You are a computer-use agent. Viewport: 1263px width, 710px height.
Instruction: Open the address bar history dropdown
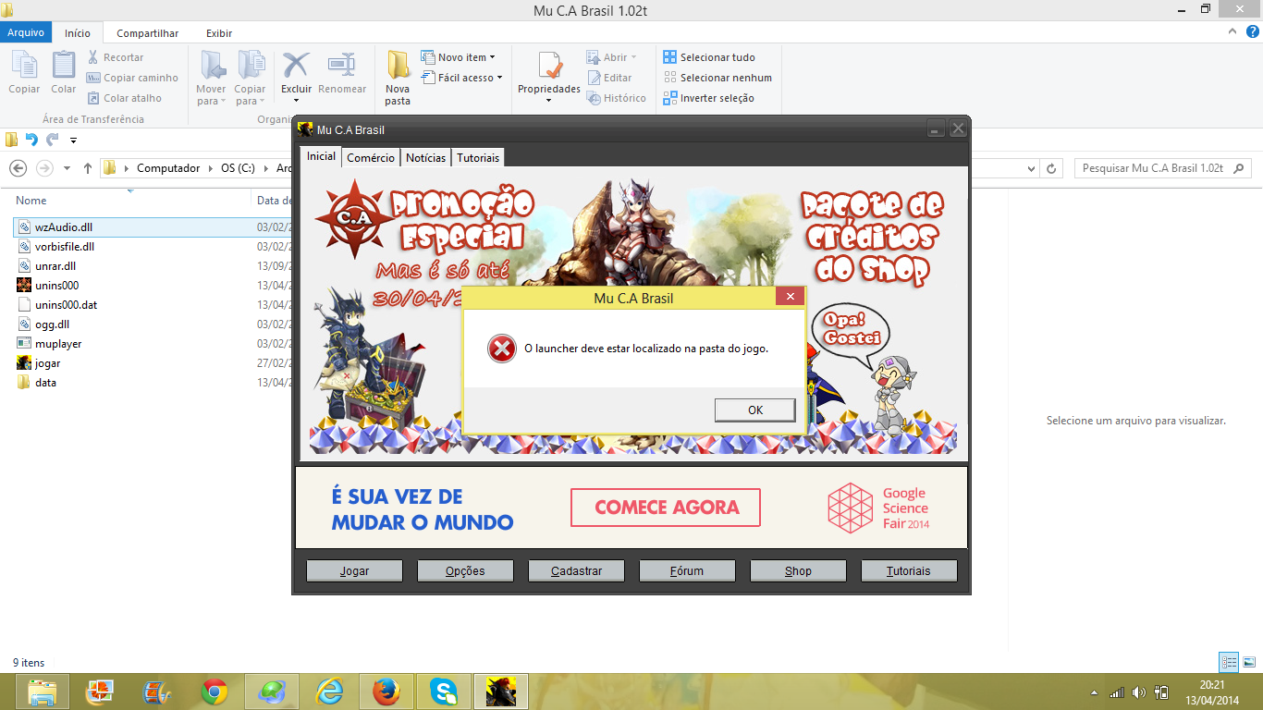[1032, 168]
